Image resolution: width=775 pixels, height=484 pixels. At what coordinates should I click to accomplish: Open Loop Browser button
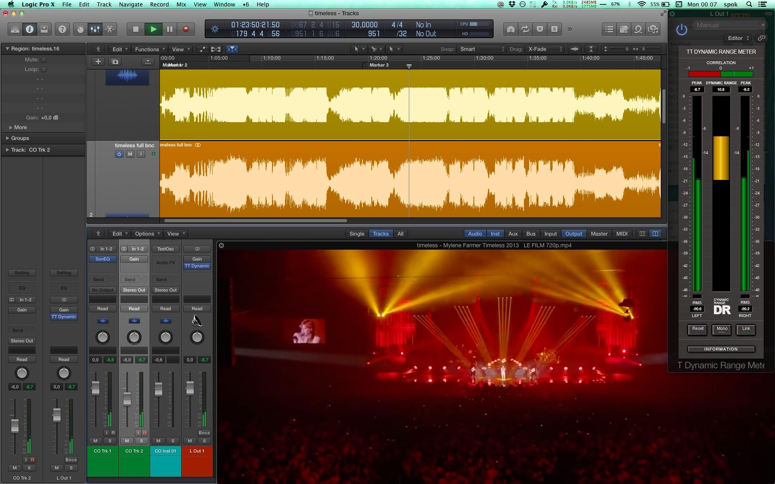639,29
